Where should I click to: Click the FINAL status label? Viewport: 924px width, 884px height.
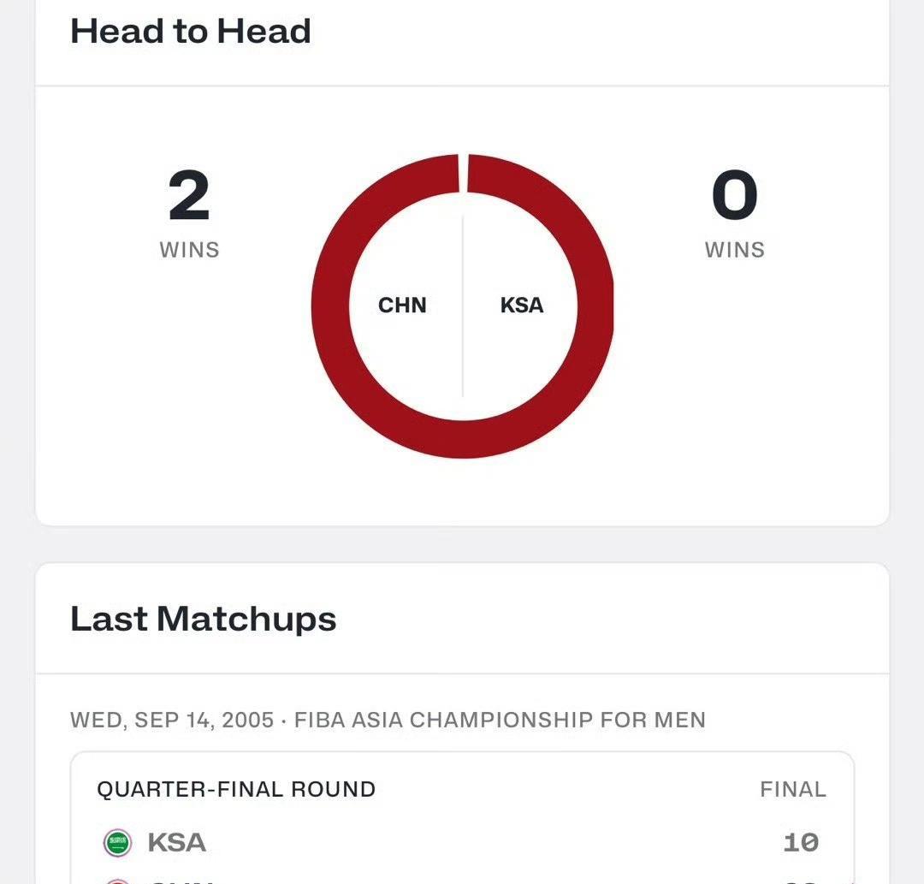793,789
